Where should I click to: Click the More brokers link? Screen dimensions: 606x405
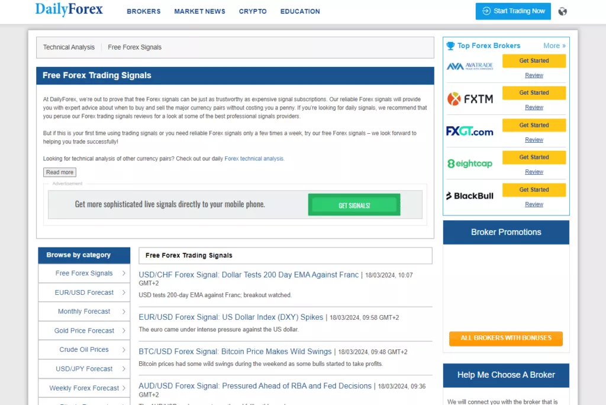click(554, 46)
